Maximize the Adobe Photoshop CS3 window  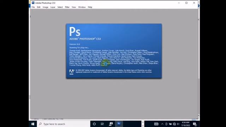point(186,3)
